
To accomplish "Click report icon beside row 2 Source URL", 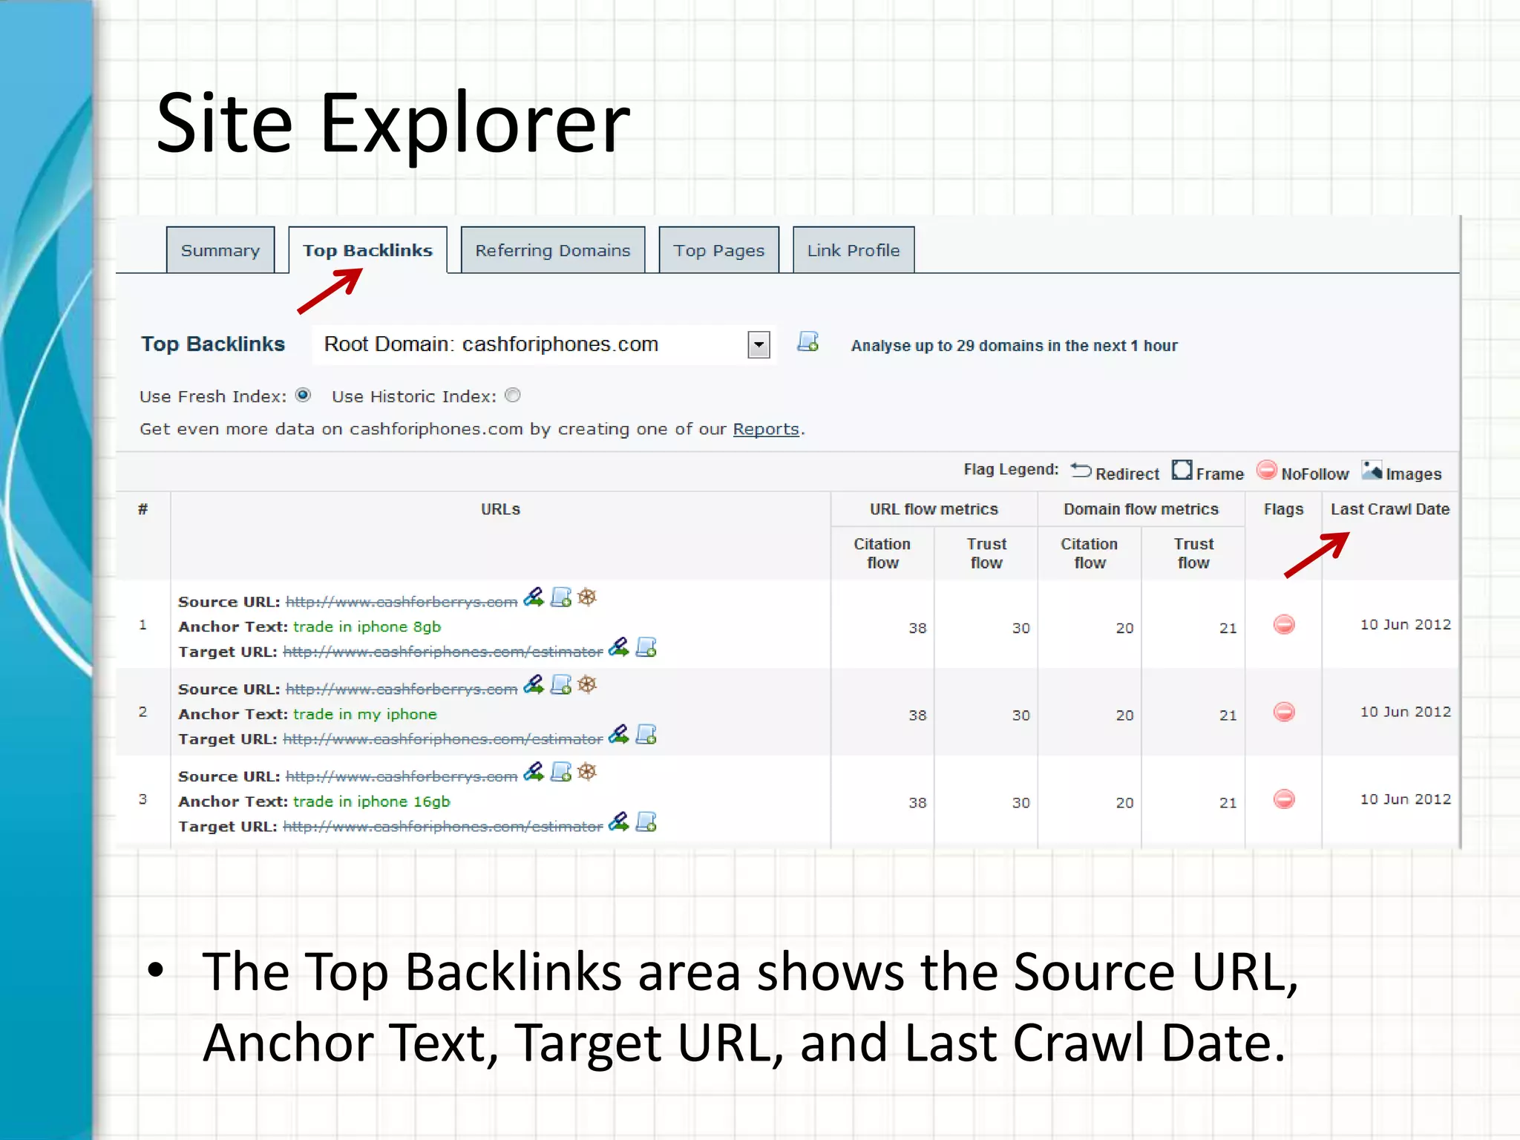I will click(561, 684).
